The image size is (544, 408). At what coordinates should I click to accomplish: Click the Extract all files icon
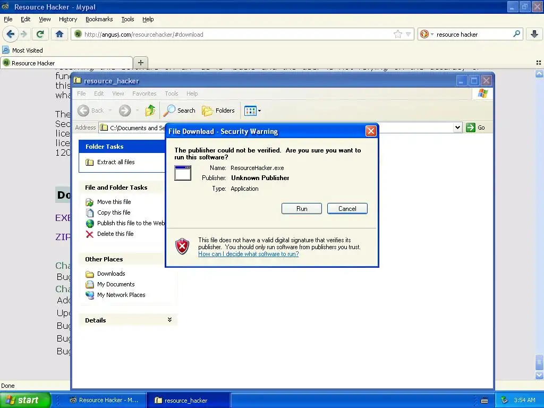coord(89,162)
